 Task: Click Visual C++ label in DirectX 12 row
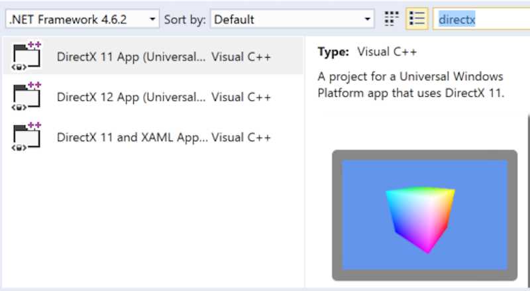coord(241,97)
